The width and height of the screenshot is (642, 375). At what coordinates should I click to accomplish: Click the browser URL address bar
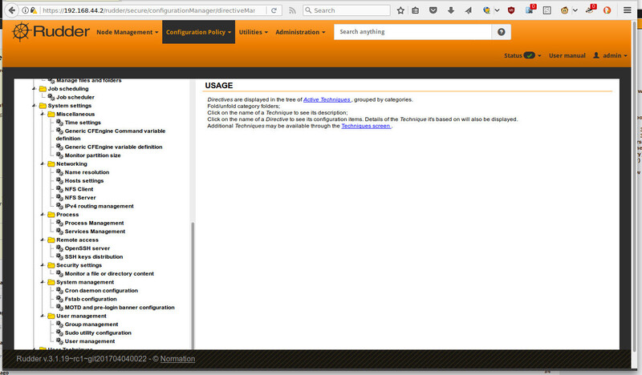[x=149, y=10]
